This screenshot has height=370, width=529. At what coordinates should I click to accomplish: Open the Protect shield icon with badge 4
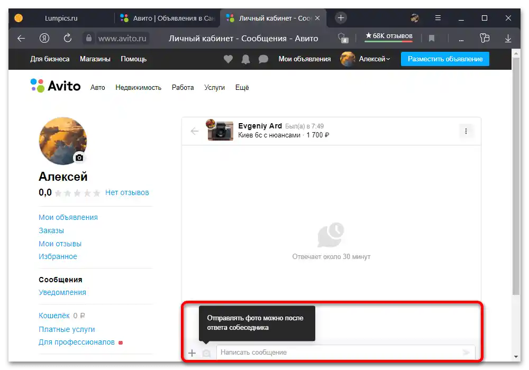pyautogui.click(x=343, y=38)
